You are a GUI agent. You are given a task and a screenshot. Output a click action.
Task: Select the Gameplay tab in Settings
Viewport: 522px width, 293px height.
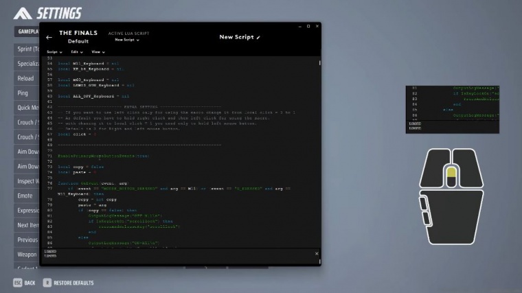click(x=26, y=32)
